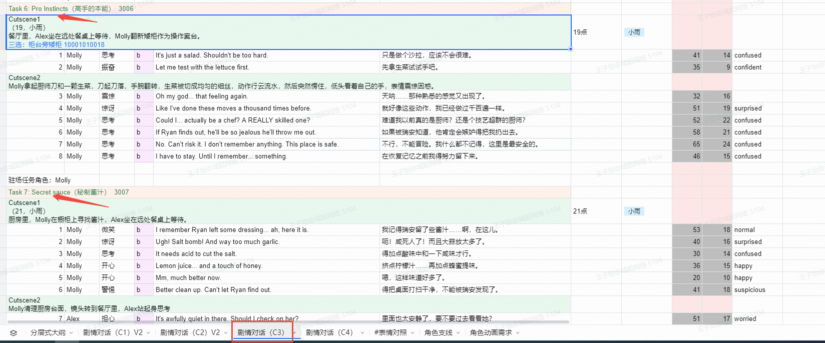Select the 剧情对话（C3）sheet tab
Viewport: 825px width, 343px height.
(x=260, y=332)
